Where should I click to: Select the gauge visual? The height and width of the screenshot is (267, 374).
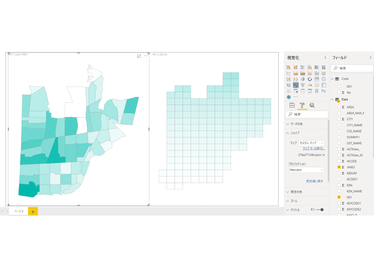click(x=310, y=85)
